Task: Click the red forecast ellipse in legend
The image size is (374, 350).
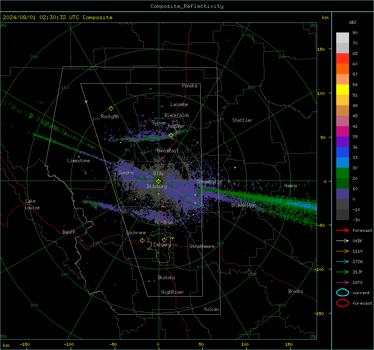Action: (342, 303)
